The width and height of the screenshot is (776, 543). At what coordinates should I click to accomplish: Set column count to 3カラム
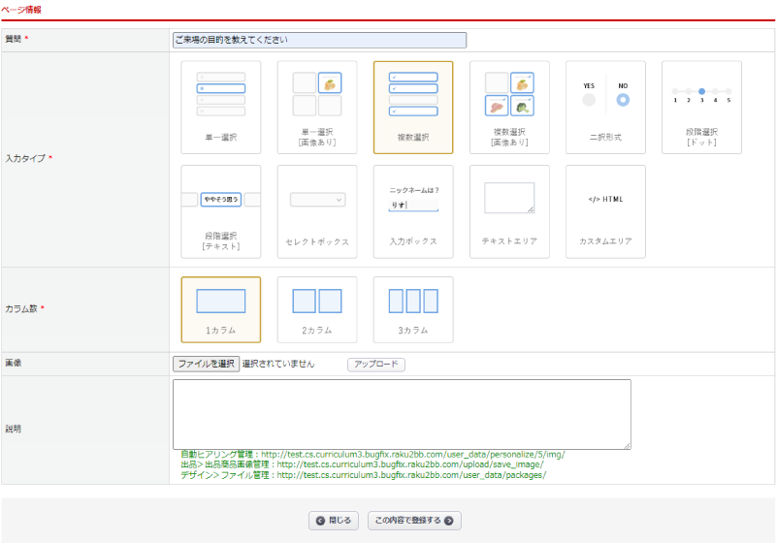click(413, 309)
